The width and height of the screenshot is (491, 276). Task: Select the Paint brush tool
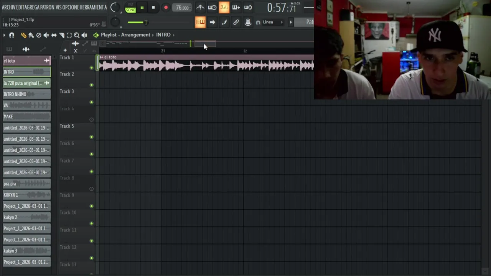point(31,35)
